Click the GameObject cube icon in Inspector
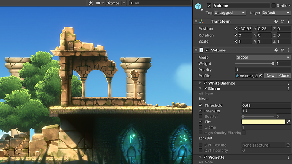The height and width of the screenshot is (164, 292). click(198, 7)
